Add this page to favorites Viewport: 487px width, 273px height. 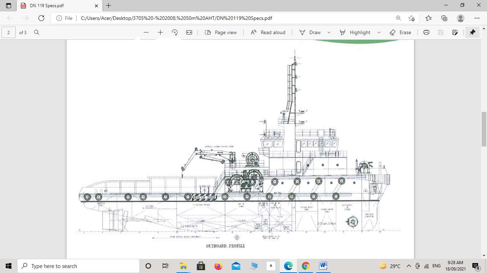(x=411, y=18)
